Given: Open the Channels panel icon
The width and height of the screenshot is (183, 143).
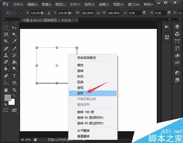Looking at the screenshot, I should click(177, 34).
